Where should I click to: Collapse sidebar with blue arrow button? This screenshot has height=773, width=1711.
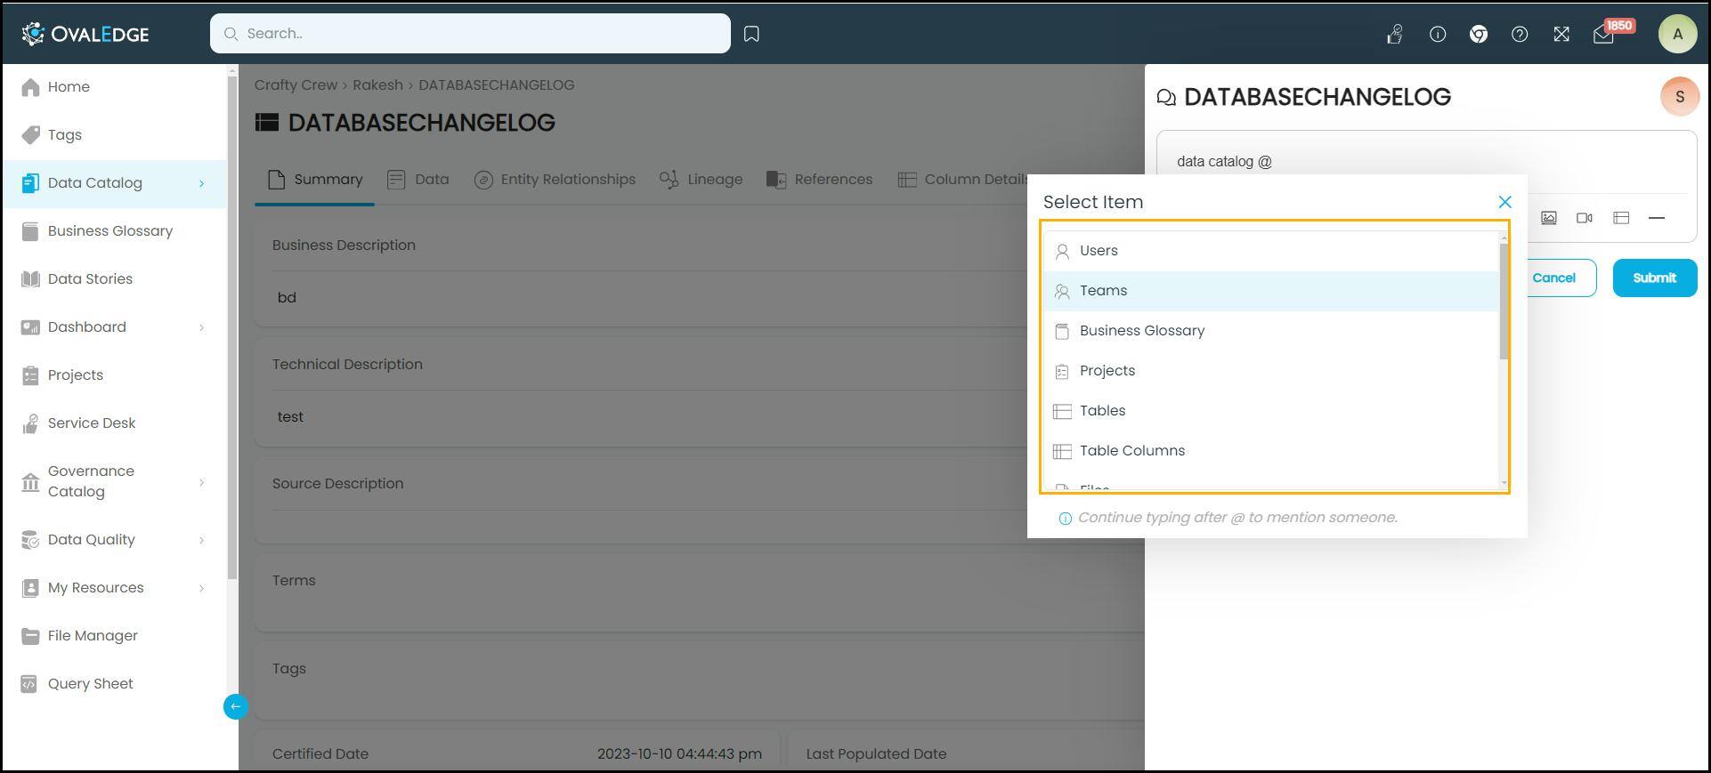click(x=235, y=706)
